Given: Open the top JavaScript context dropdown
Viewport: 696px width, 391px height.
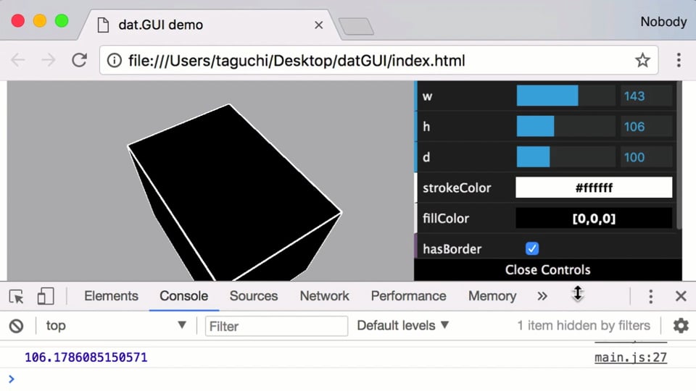Looking at the screenshot, I should click(116, 326).
